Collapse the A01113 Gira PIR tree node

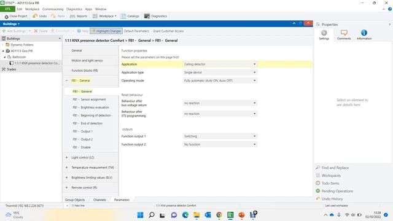3,51
